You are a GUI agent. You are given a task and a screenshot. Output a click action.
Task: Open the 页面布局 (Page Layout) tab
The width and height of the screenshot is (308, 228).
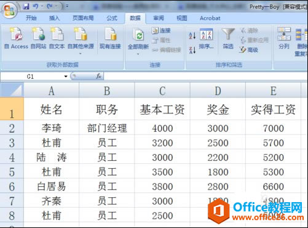coord(83,18)
